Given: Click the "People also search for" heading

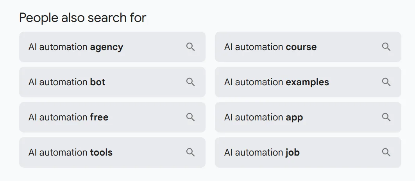Looking at the screenshot, I should click(x=82, y=18).
